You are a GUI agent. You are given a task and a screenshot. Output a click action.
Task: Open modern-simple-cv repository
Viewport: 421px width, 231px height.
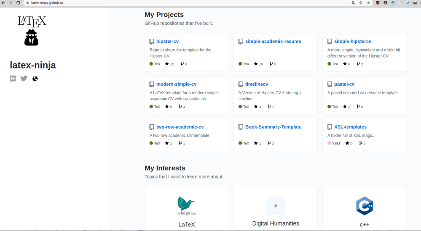(x=176, y=84)
